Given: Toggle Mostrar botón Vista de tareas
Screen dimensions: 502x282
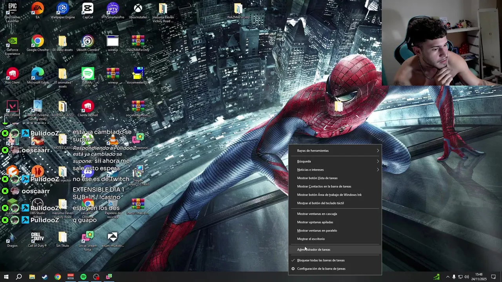Looking at the screenshot, I should pos(335,178).
